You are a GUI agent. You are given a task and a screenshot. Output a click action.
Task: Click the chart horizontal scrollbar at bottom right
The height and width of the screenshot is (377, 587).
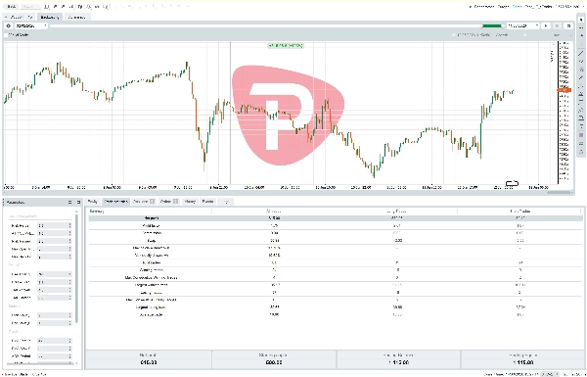(x=559, y=193)
